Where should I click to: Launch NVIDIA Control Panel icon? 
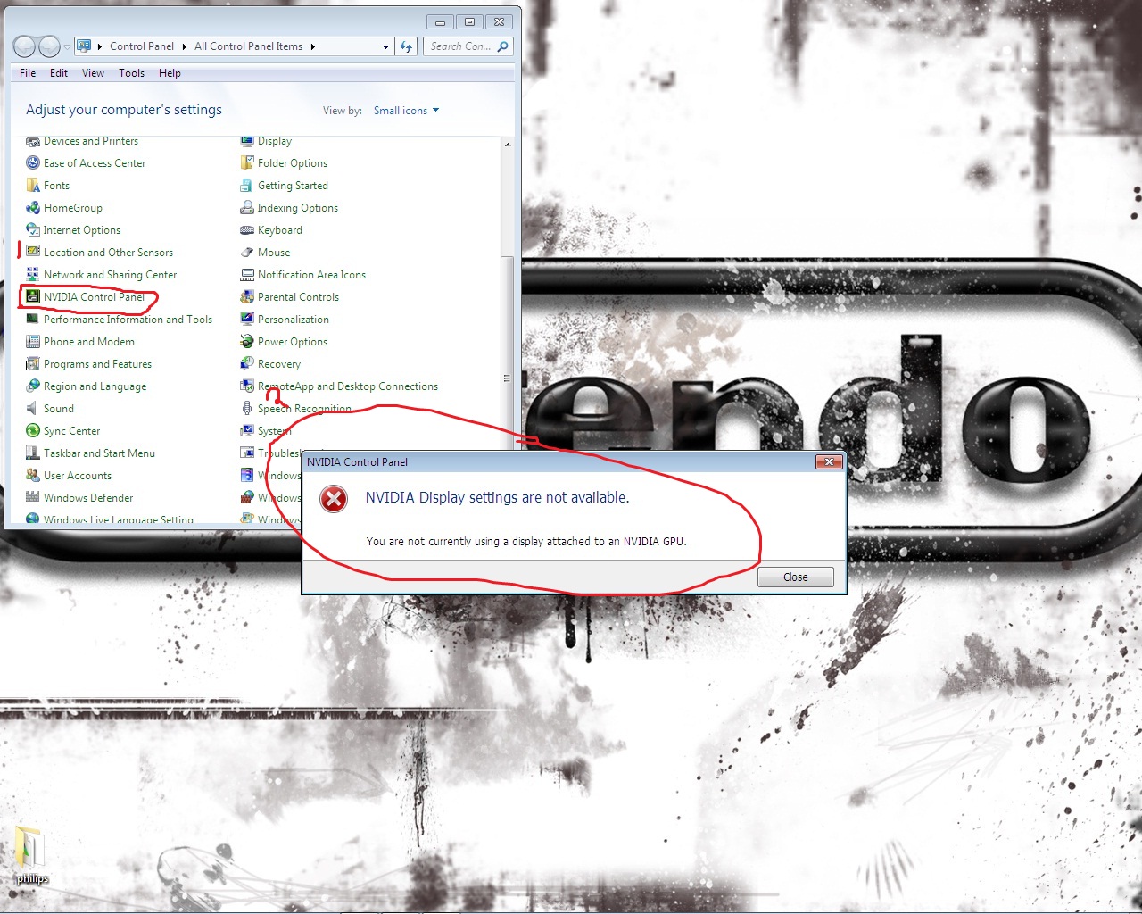pyautogui.click(x=33, y=297)
